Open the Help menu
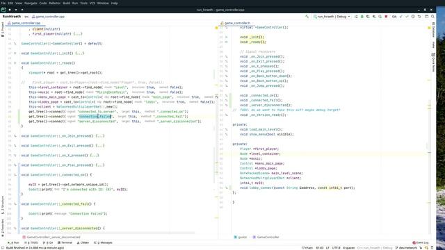Image resolution: width=445 pixels, height=250 pixels. point(114,3)
